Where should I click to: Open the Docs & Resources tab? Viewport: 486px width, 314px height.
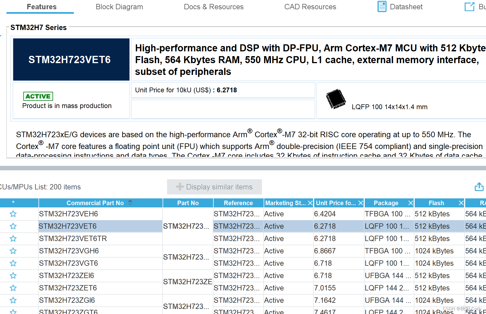(214, 6)
